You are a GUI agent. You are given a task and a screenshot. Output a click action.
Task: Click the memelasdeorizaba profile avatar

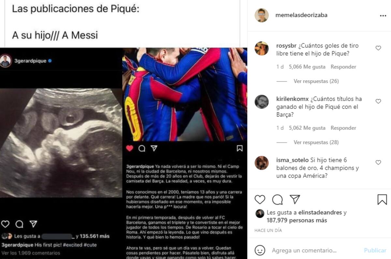coord(262,15)
